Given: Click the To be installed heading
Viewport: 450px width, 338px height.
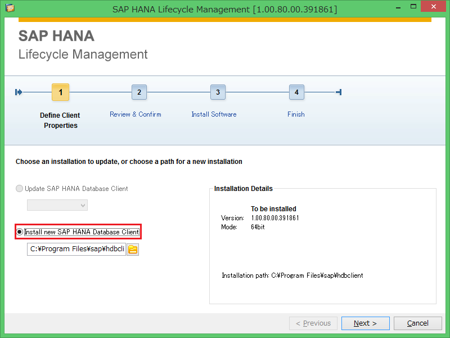Looking at the screenshot, I should 273,208.
